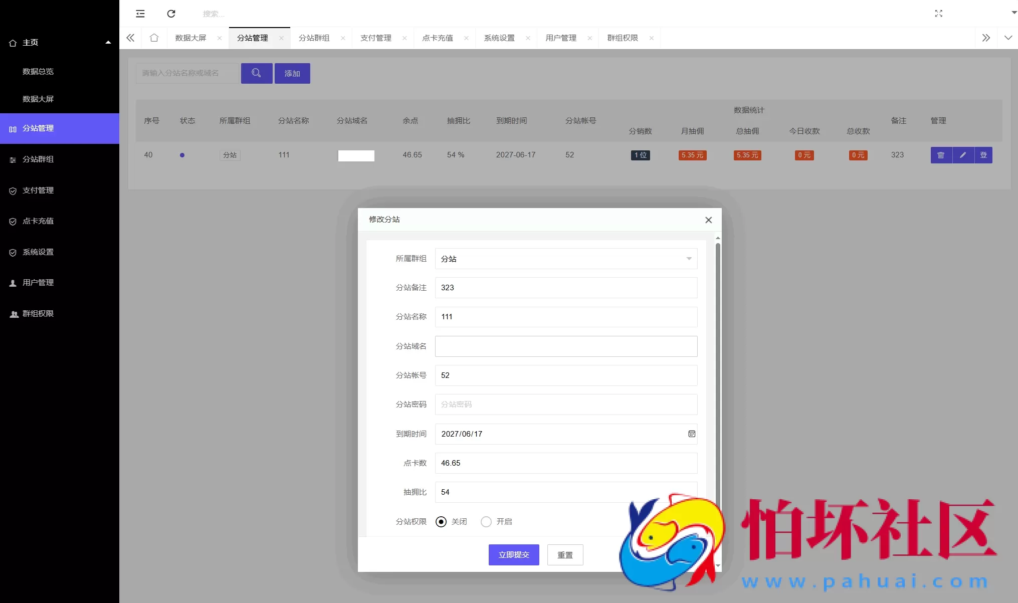
Task: Refresh the page using the reload icon
Action: tap(171, 14)
